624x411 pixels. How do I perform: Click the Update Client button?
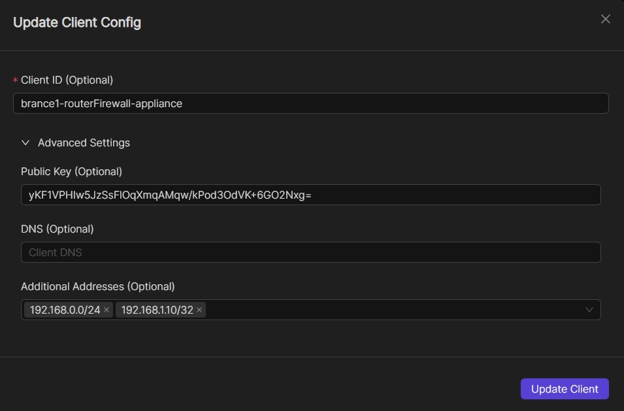(565, 389)
